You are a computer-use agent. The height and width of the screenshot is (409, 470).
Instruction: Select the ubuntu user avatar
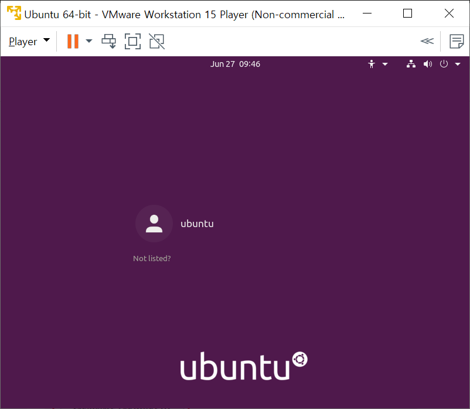tap(154, 224)
